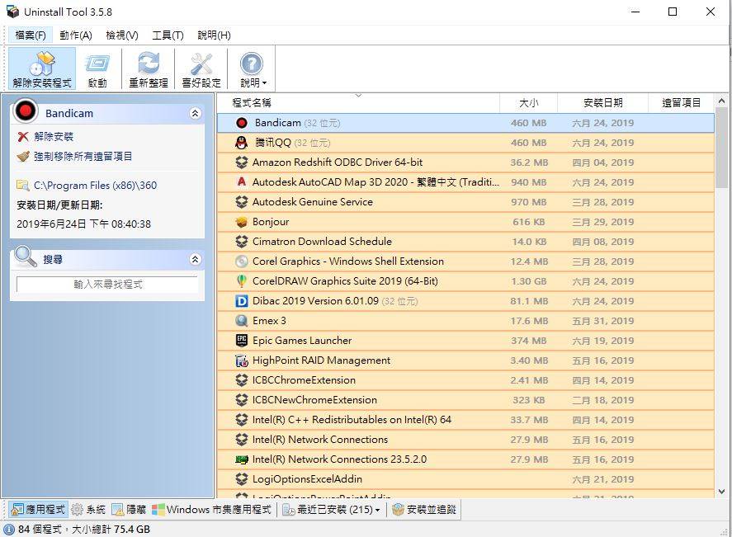Click the ICBCChromeExtension icon

[241, 380]
